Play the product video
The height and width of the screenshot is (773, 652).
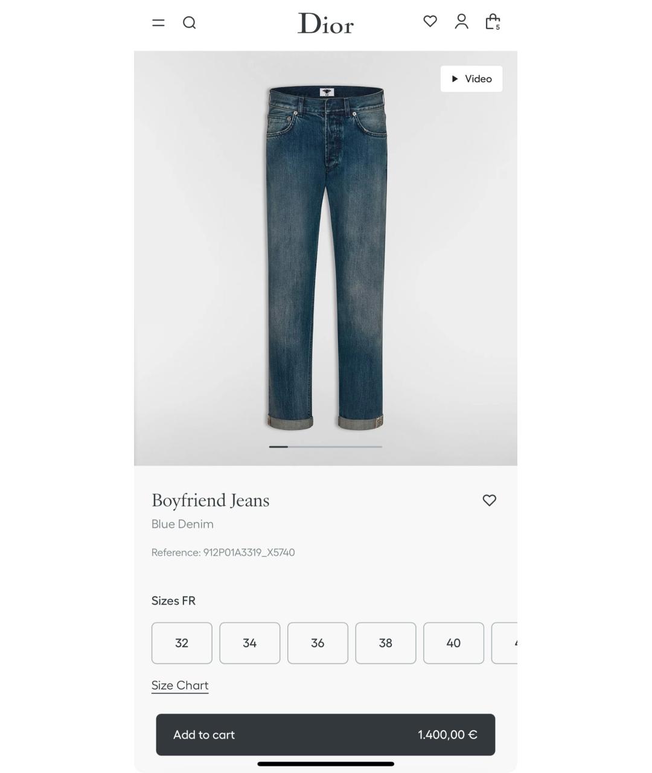(x=471, y=79)
